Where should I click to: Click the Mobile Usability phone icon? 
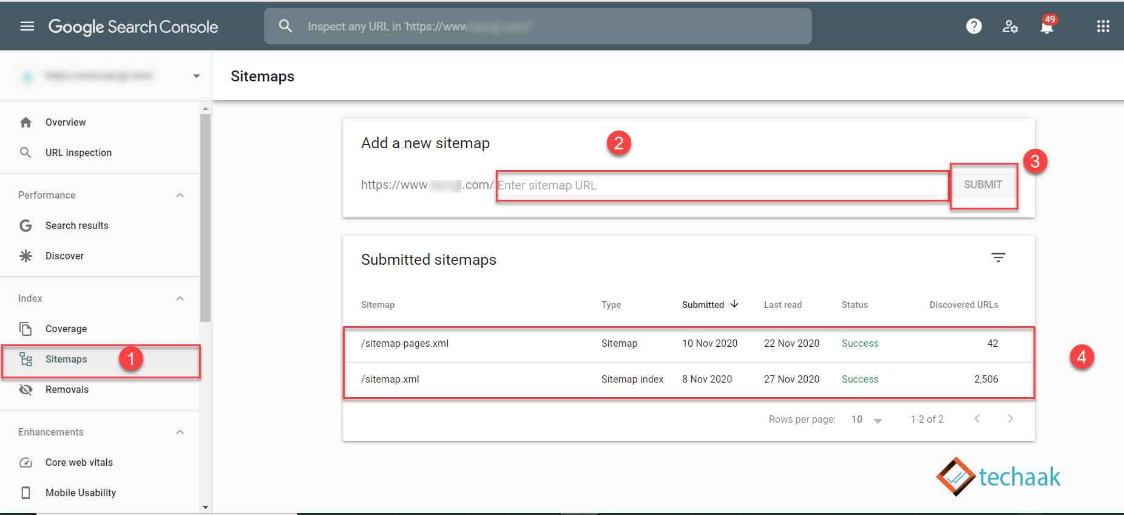(x=25, y=493)
